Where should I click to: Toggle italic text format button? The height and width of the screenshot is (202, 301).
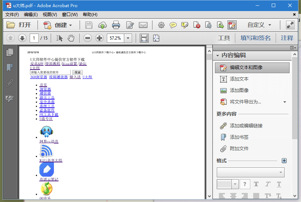(x=268, y=185)
